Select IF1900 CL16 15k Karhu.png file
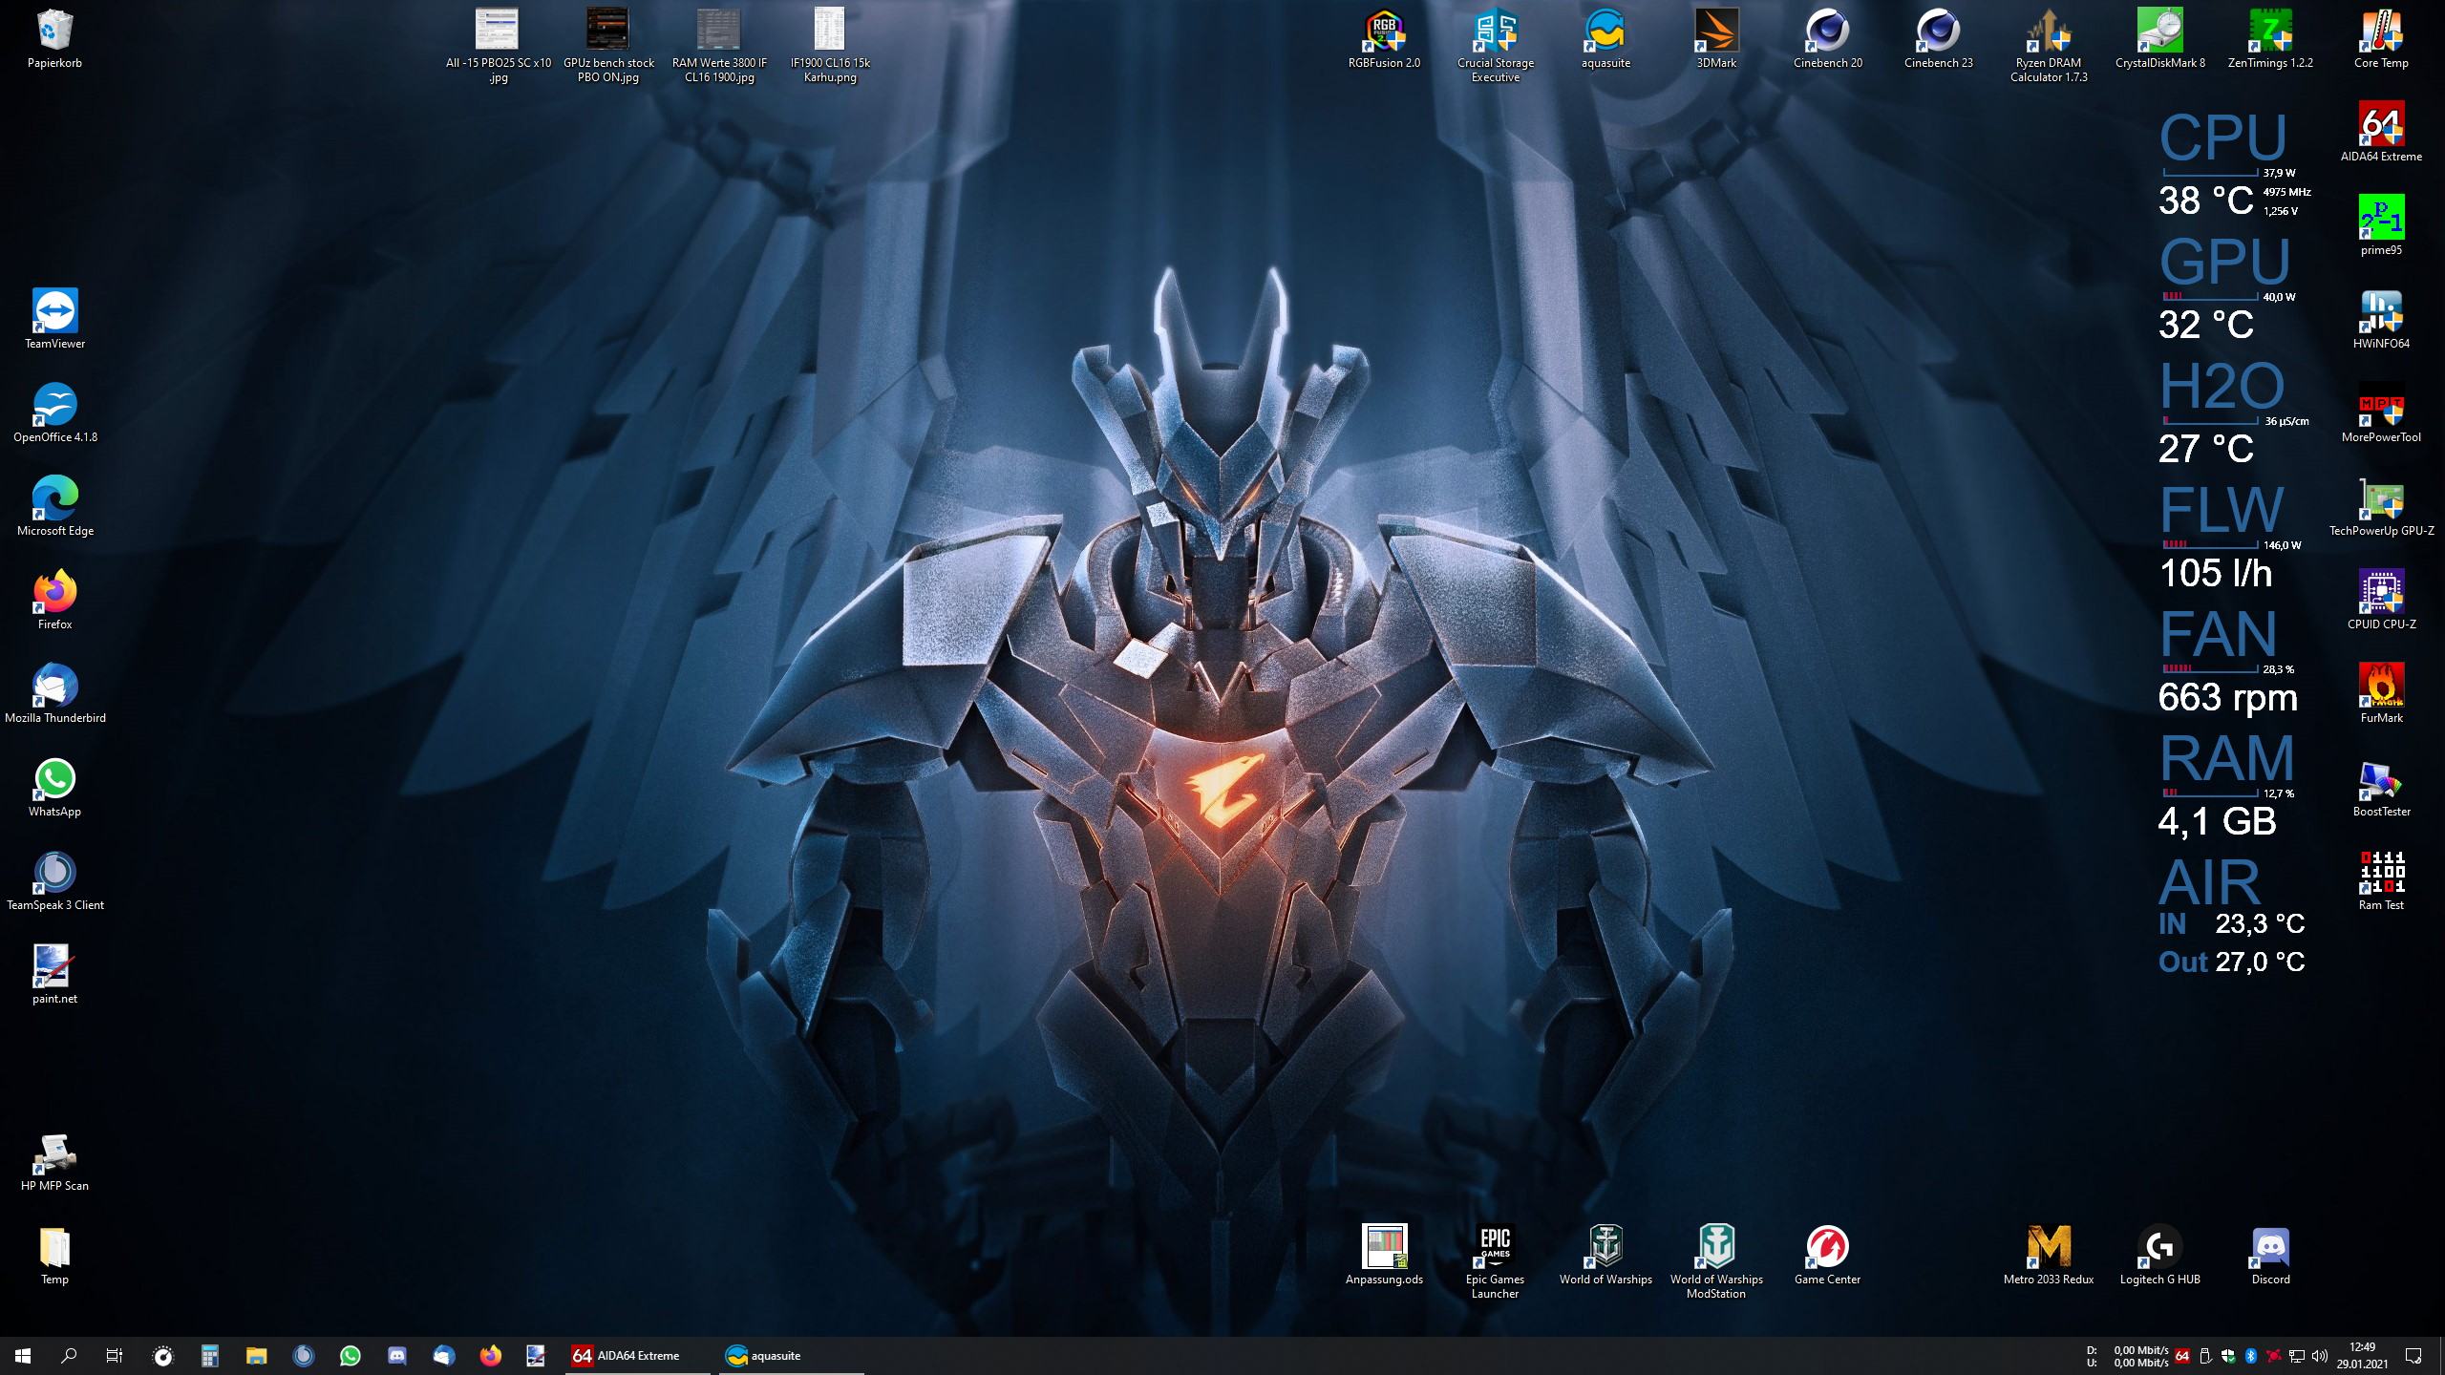 (x=830, y=46)
